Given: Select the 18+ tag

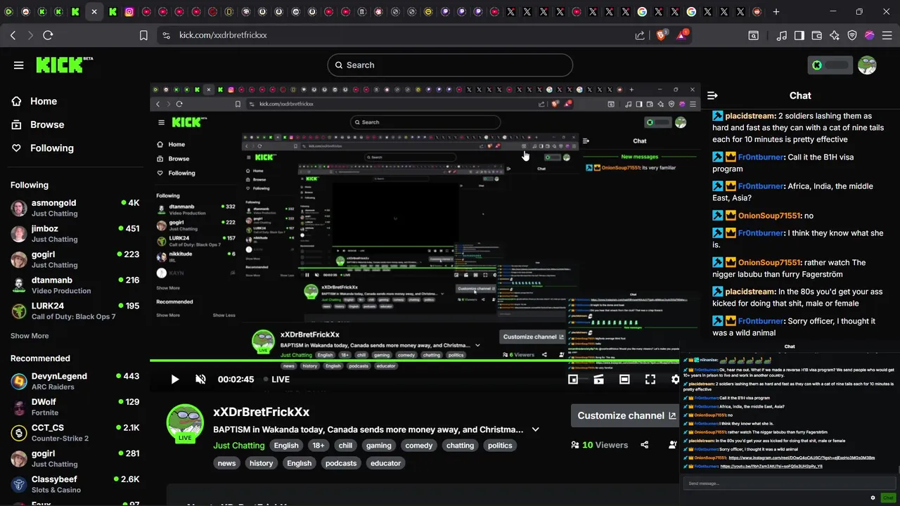Looking at the screenshot, I should pos(319,446).
